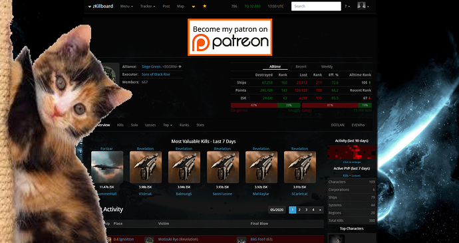Click the gold star favorites icon
This screenshot has height=243, width=459.
[205, 6]
